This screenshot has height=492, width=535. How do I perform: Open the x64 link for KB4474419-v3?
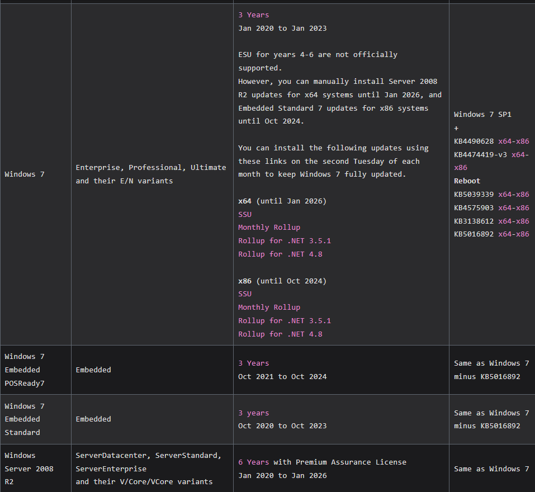(518, 154)
